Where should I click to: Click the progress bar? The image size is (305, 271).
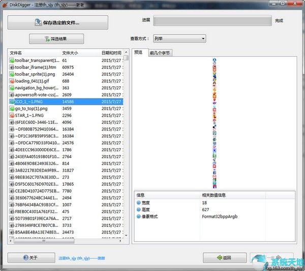pyautogui.click(x=212, y=20)
